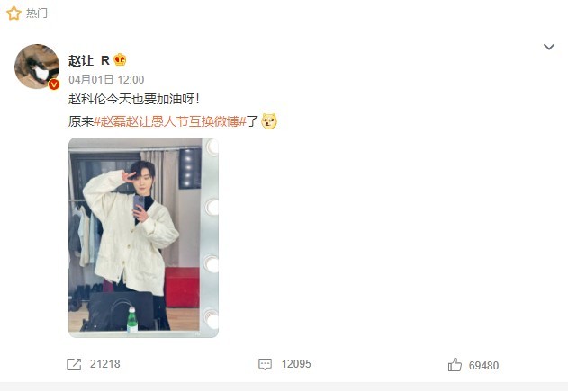Select the 热门 label
Viewport: 568px width, 391px height.
pos(37,13)
